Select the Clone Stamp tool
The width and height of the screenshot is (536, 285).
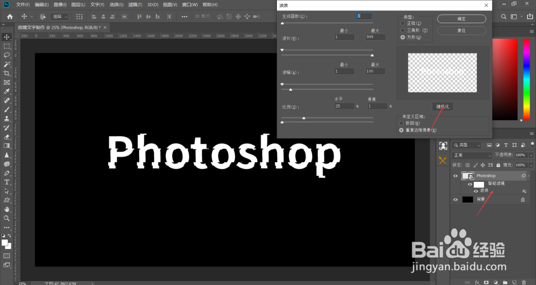[7, 118]
